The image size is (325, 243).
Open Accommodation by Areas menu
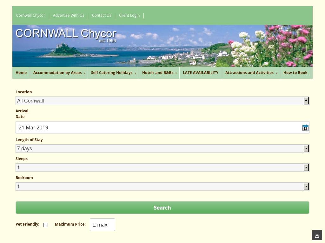59,73
